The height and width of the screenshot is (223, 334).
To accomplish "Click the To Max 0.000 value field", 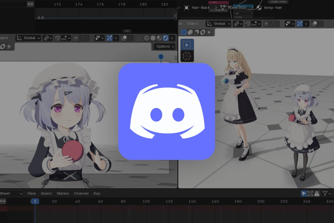I will 279,1.
